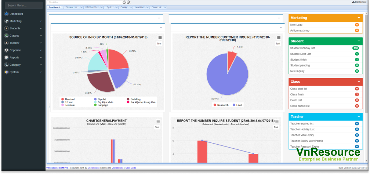Switch to the Student List tab
Screen dimensions: 370x174
click(71, 7)
